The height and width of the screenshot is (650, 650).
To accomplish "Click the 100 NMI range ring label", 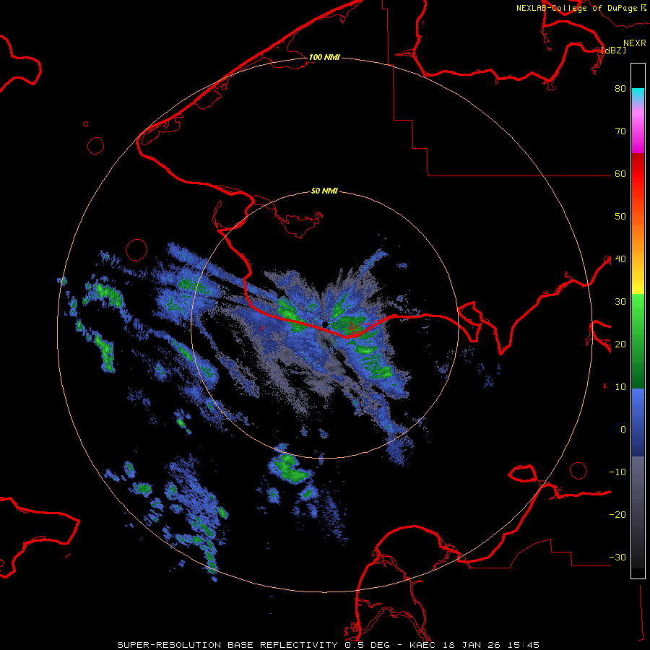I will (x=324, y=57).
